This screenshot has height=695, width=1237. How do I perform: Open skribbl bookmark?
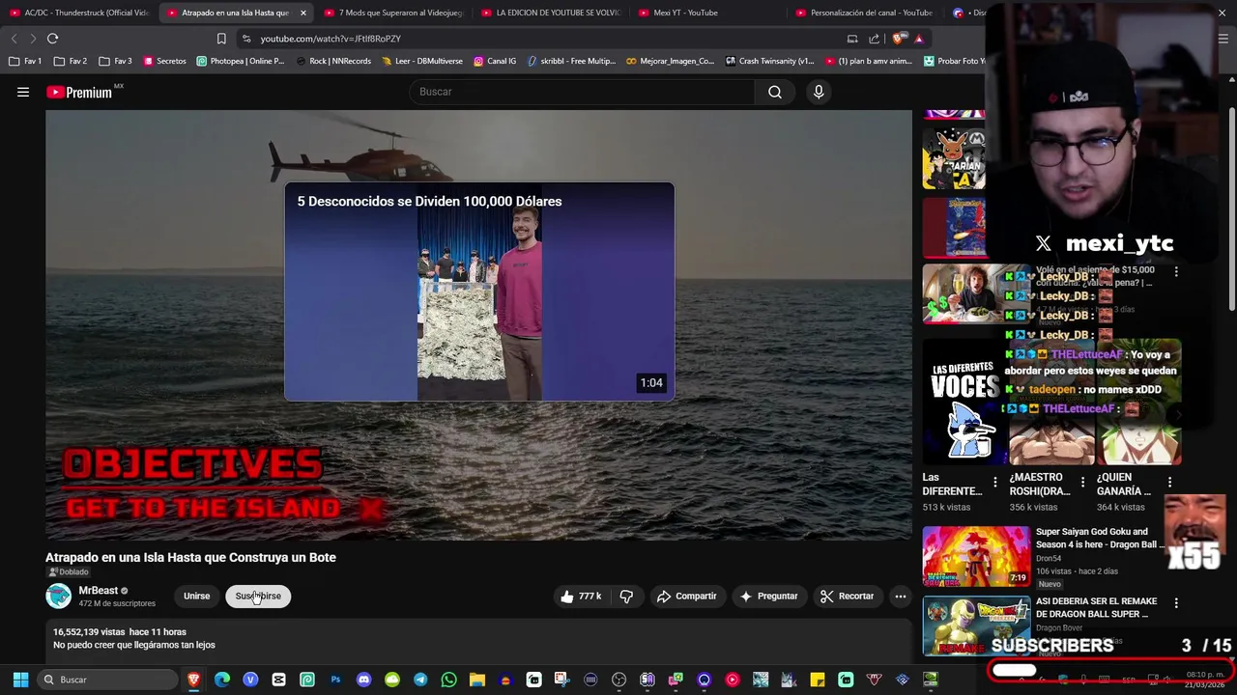572,61
